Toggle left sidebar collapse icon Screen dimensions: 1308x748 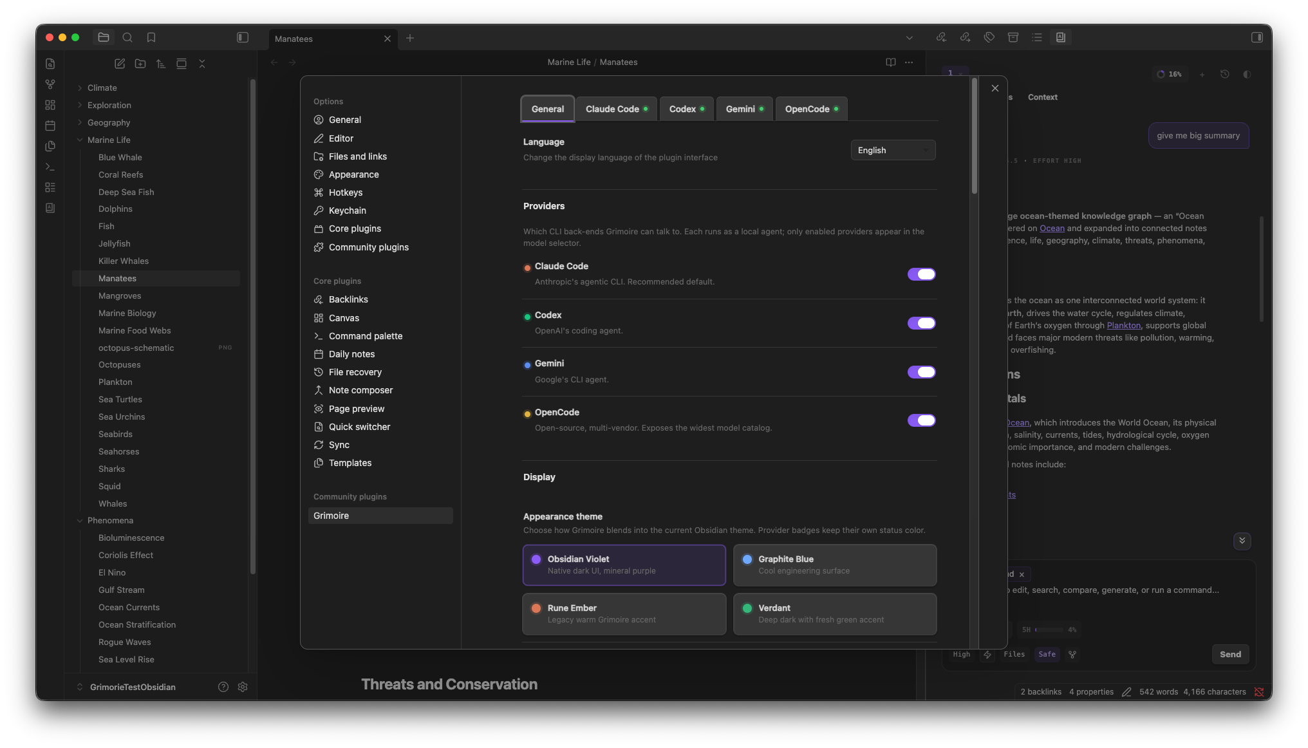pyautogui.click(x=243, y=37)
